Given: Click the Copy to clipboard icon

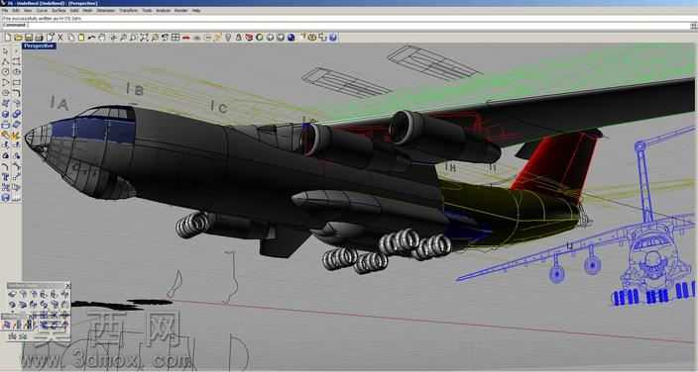Looking at the screenshot, I should 70,38.
